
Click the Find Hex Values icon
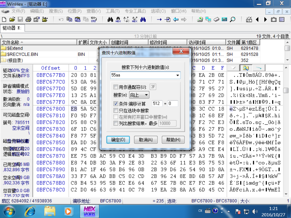(118, 20)
